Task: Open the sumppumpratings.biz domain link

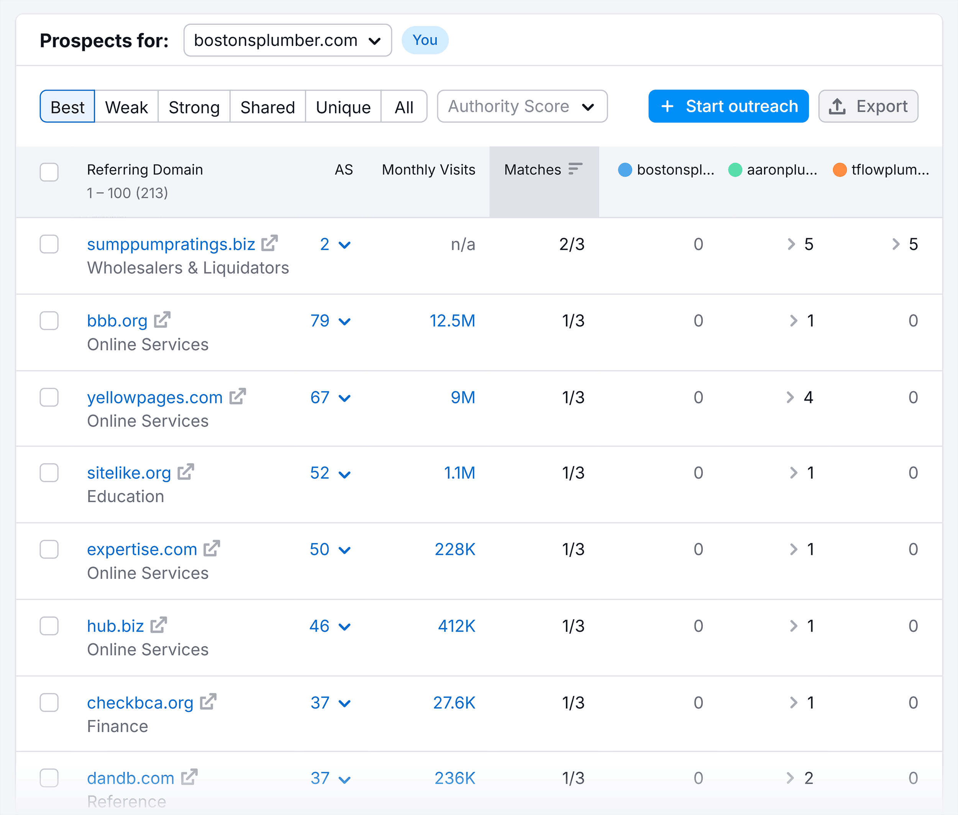Action: click(171, 244)
